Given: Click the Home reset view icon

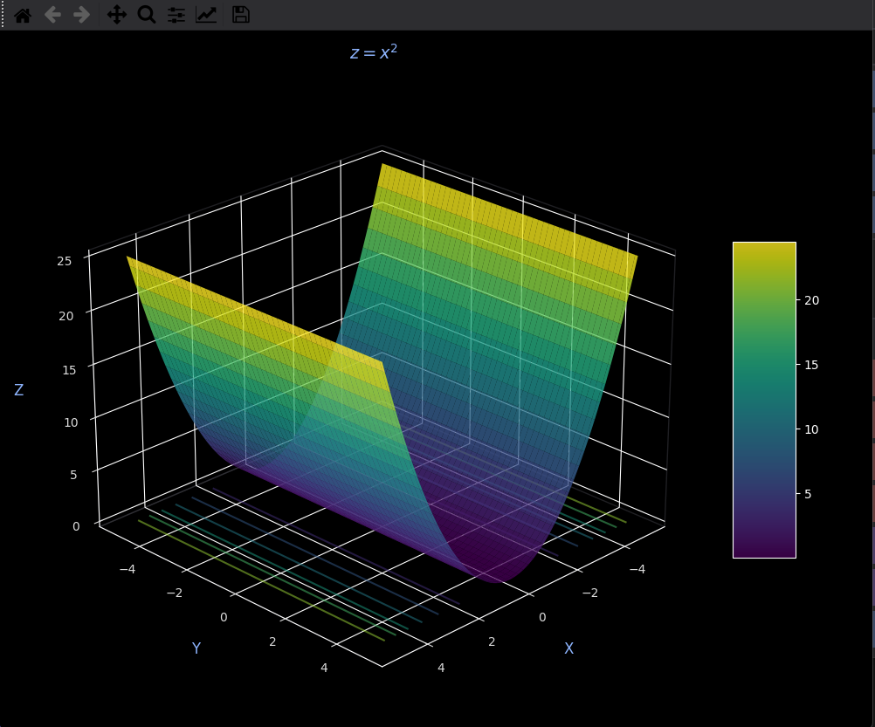Looking at the screenshot, I should [x=22, y=15].
